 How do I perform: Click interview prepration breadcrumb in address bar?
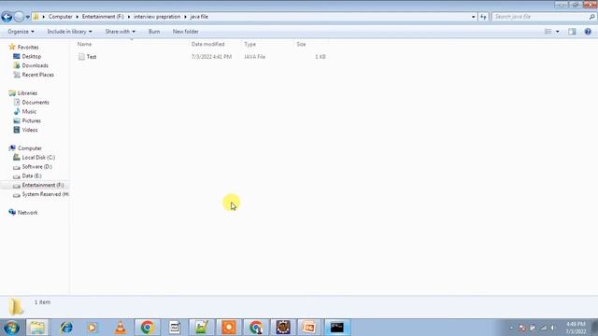[157, 17]
